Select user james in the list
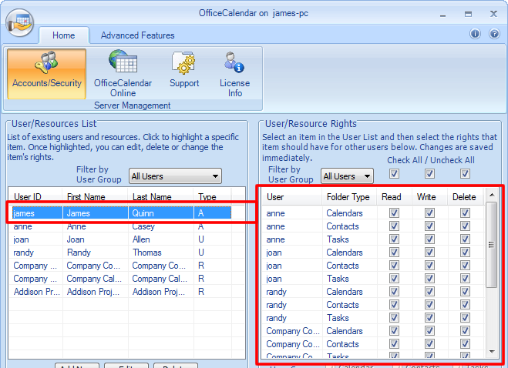 [x=122, y=213]
